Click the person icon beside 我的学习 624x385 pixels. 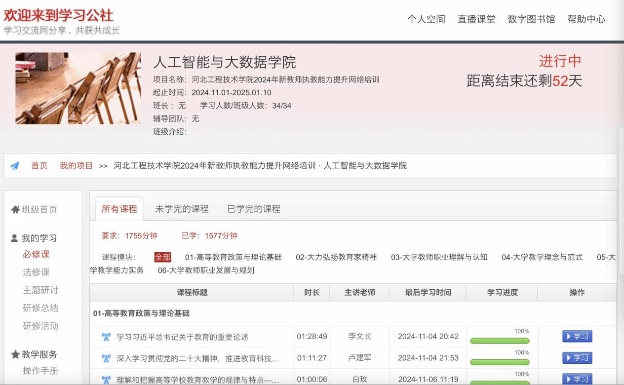(15, 238)
